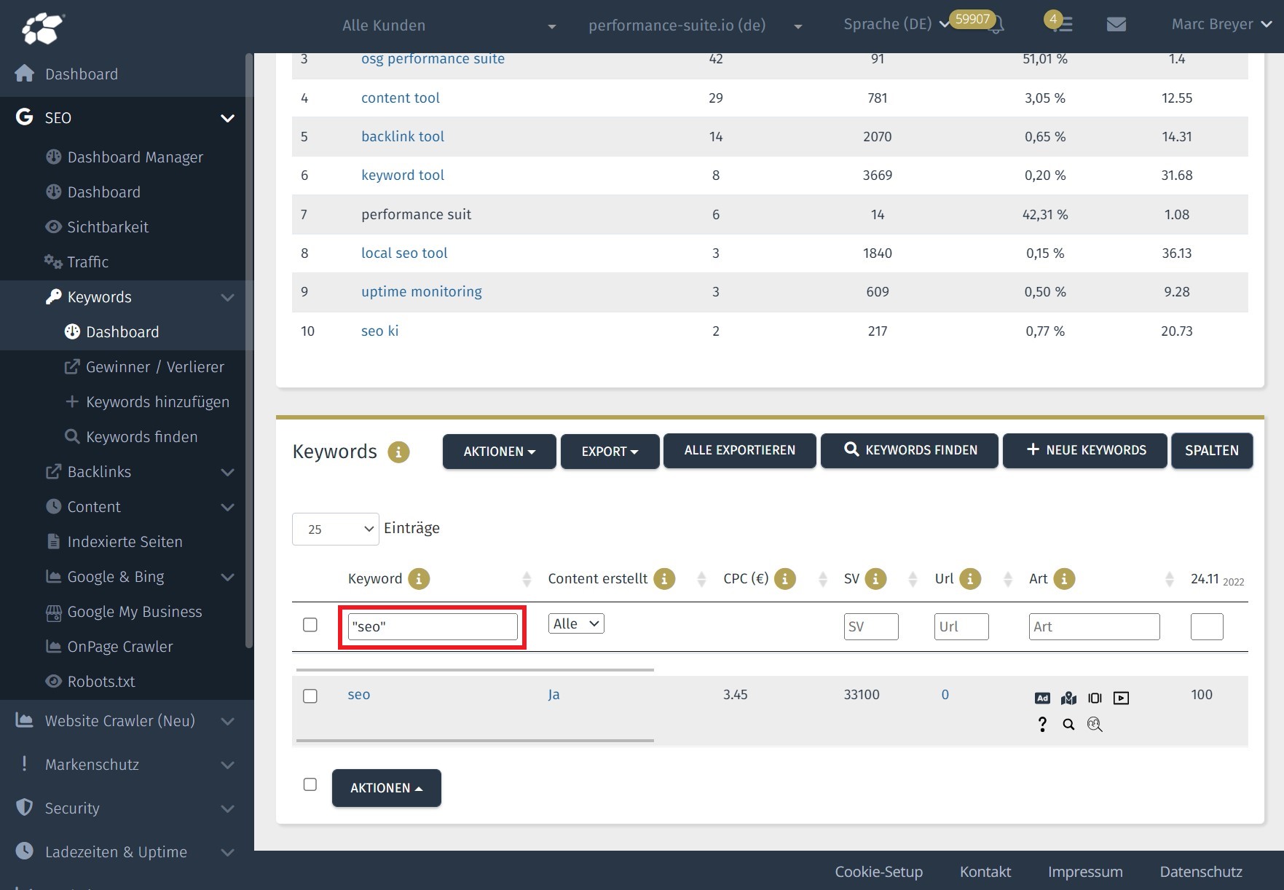The width and height of the screenshot is (1284, 890).
Task: Focus the Art filter input field
Action: pos(1094,626)
